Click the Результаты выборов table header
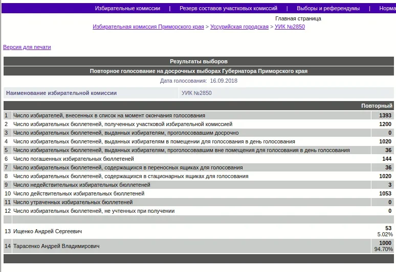This screenshot has height=272, width=396. pyautogui.click(x=199, y=61)
